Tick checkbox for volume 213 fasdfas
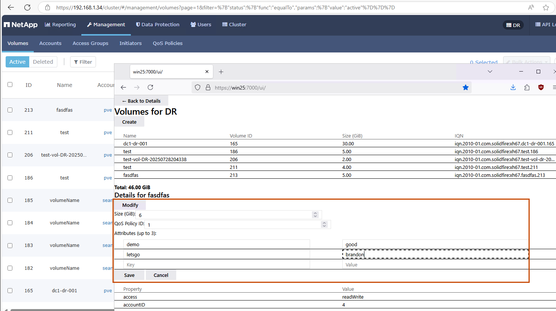This screenshot has width=556, height=311. coord(10,110)
